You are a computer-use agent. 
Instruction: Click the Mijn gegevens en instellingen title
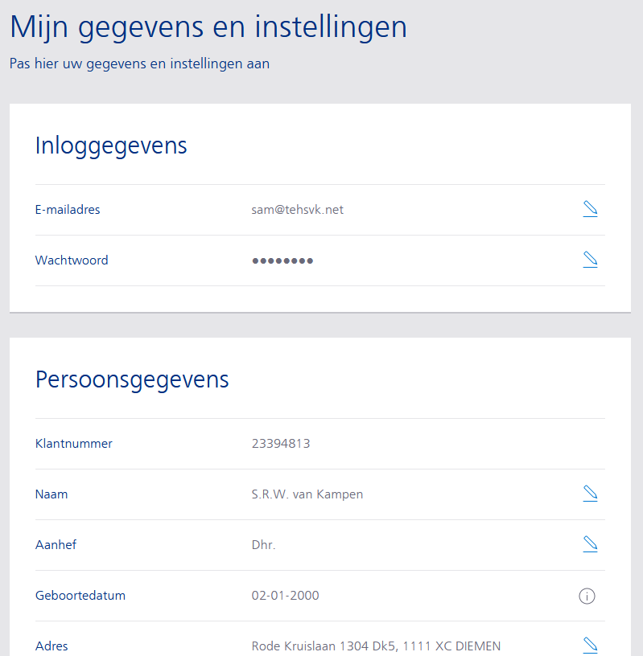[x=208, y=27]
